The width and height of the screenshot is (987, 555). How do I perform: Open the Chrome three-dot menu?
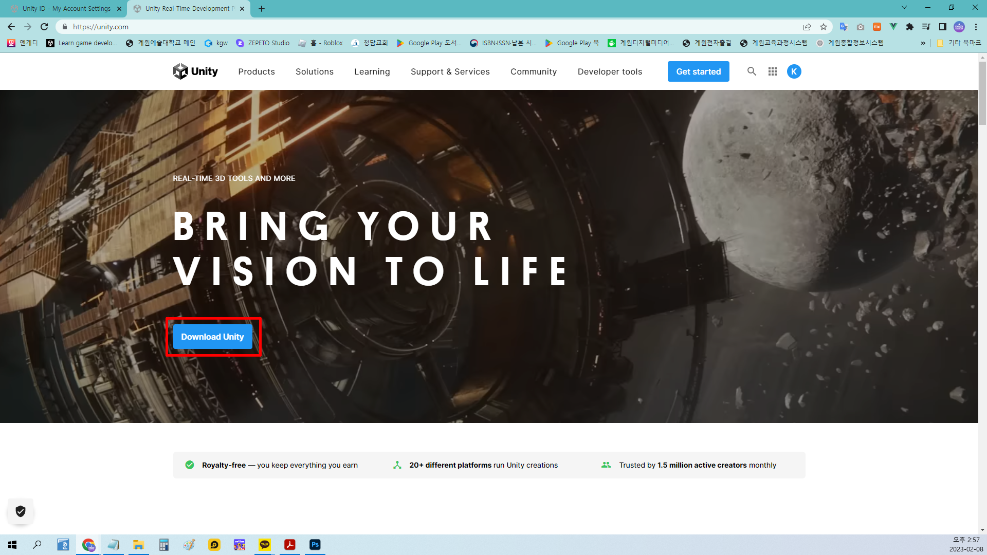(x=976, y=27)
